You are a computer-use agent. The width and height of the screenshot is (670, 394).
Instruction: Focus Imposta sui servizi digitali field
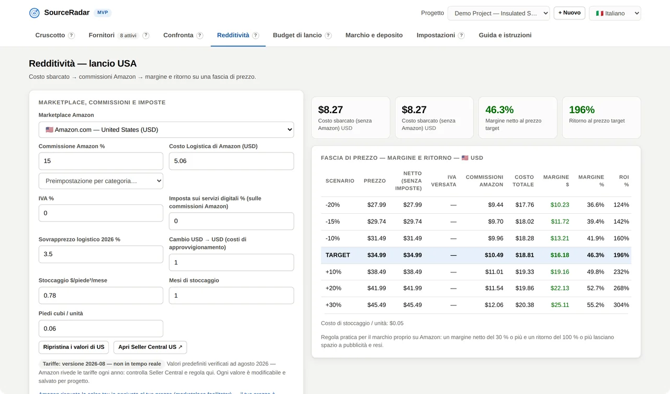[x=231, y=221]
